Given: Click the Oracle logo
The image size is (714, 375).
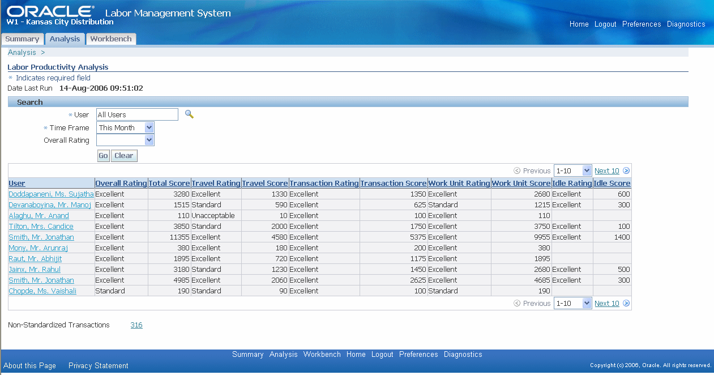Looking at the screenshot, I should [x=50, y=12].
